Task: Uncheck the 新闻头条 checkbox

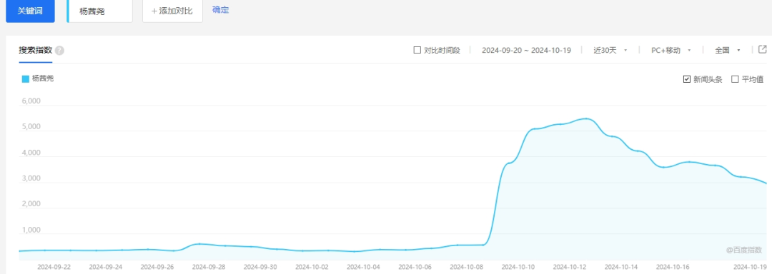Action: pyautogui.click(x=687, y=79)
